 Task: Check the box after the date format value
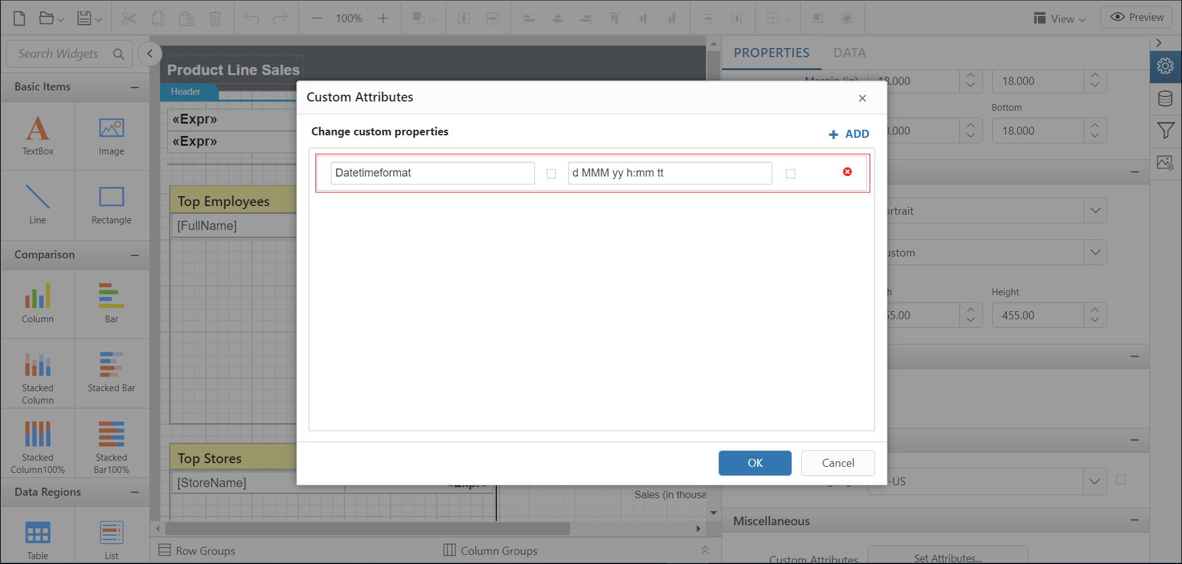[790, 173]
